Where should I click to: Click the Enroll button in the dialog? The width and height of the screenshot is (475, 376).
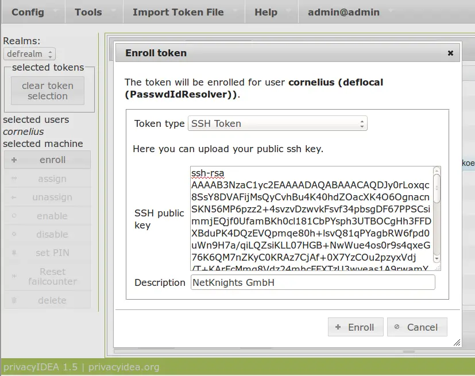(354, 327)
